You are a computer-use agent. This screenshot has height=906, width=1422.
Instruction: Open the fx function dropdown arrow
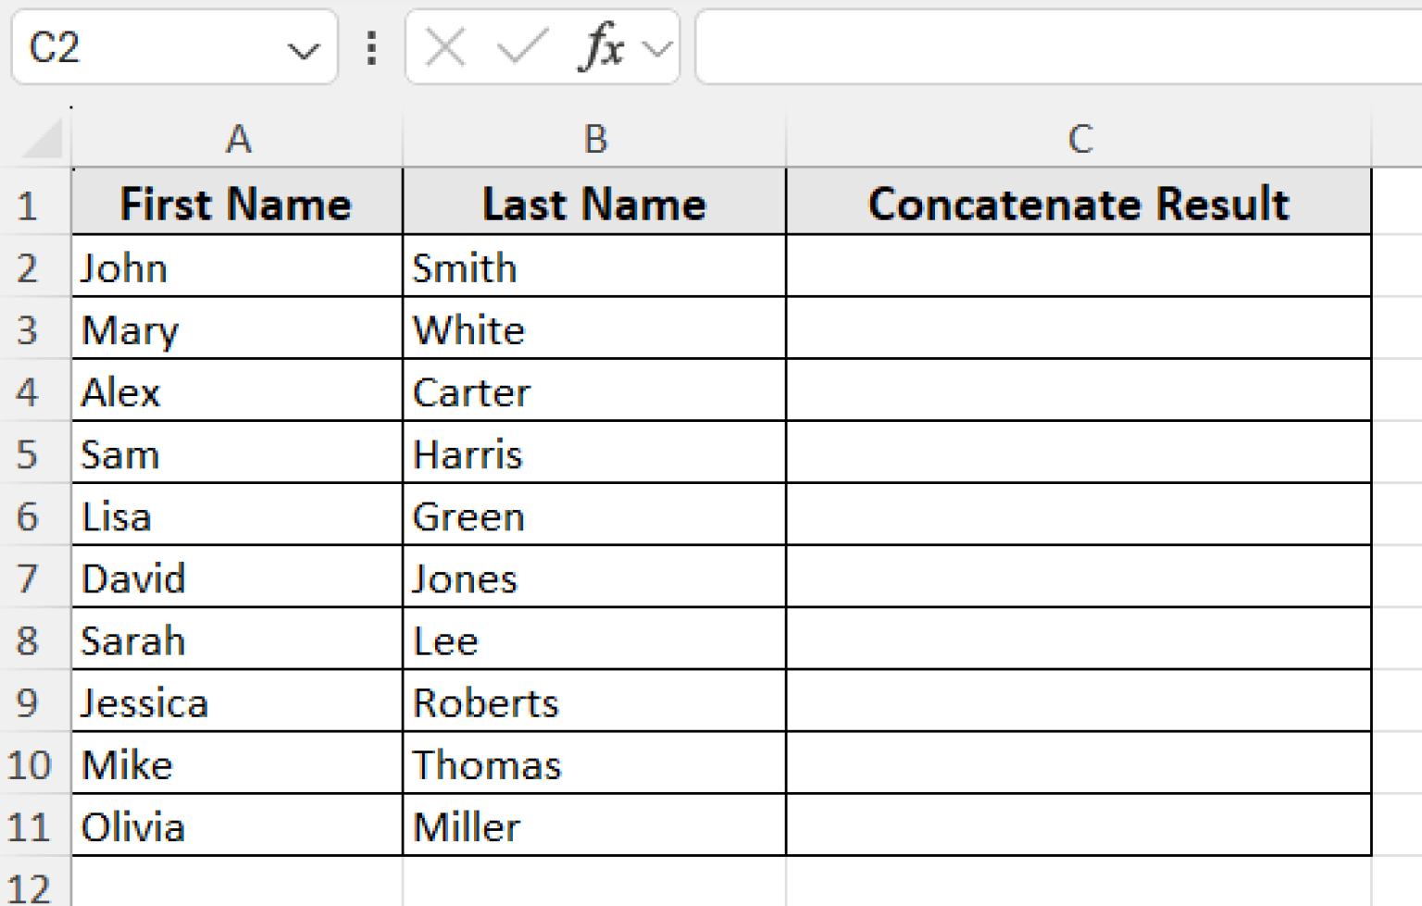point(657,48)
